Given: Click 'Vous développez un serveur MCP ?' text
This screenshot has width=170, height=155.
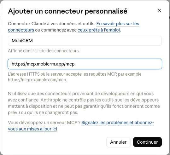Looking at the screenshot, I should click(44, 123).
